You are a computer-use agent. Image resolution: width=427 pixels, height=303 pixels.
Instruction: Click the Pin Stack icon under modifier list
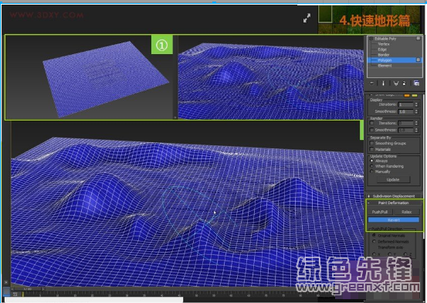point(372,83)
